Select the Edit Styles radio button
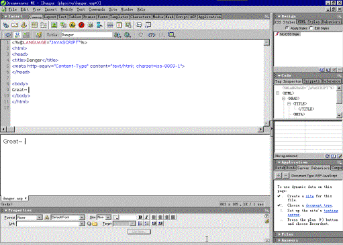343x245 pixels. [311, 28]
